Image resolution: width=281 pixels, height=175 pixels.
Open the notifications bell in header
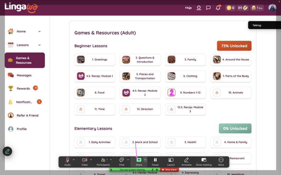(218, 8)
